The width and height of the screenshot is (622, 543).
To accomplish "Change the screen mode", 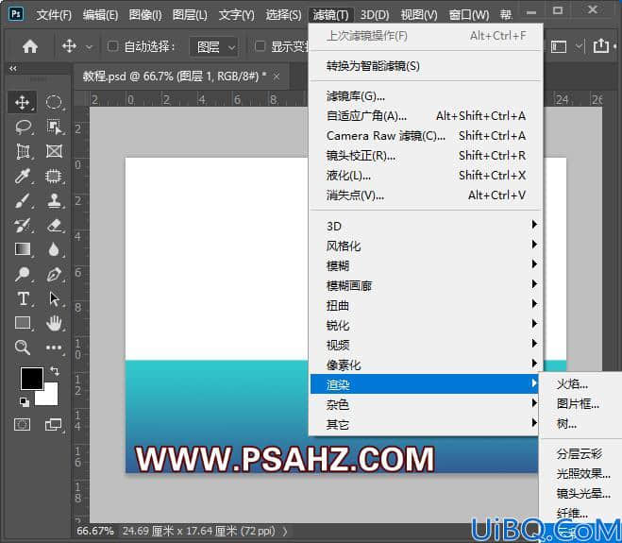I will pos(53,425).
